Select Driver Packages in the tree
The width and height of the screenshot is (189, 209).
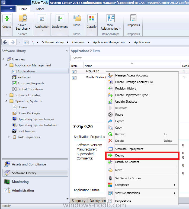[29, 113]
